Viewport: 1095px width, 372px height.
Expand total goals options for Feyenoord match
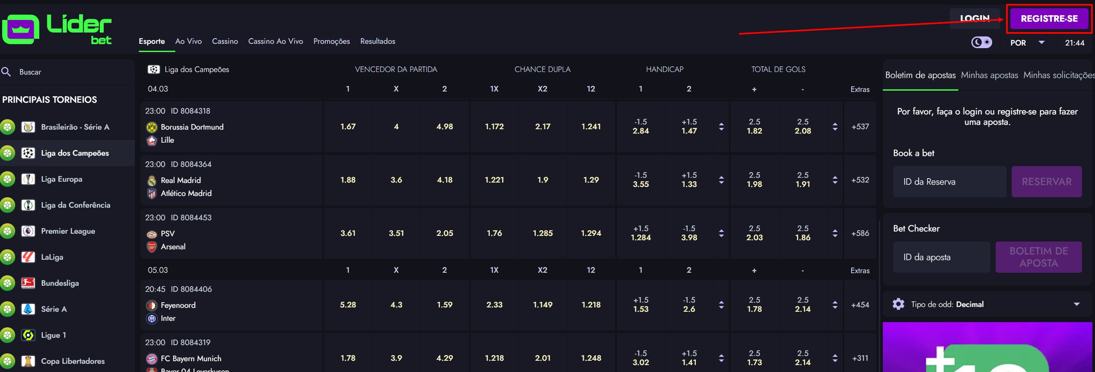pos(835,305)
